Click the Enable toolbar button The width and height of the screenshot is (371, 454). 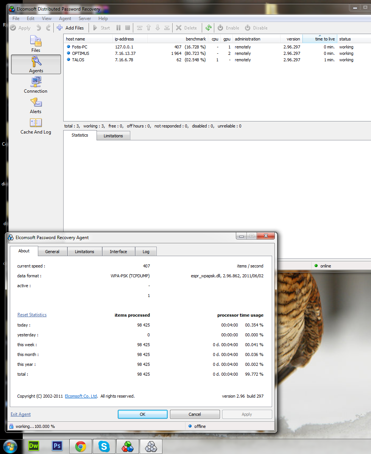tap(228, 28)
